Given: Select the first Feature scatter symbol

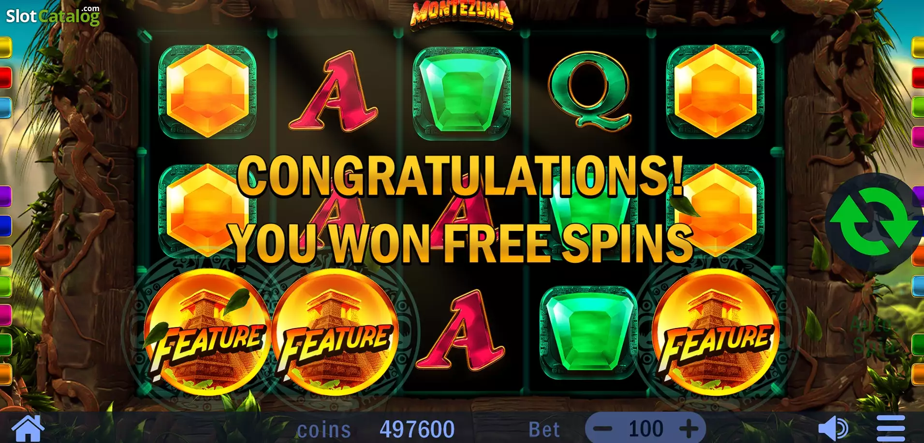Looking at the screenshot, I should click(x=208, y=332).
